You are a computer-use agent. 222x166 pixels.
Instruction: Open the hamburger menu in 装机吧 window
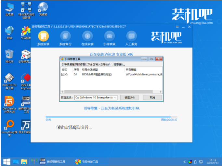click(177, 27)
